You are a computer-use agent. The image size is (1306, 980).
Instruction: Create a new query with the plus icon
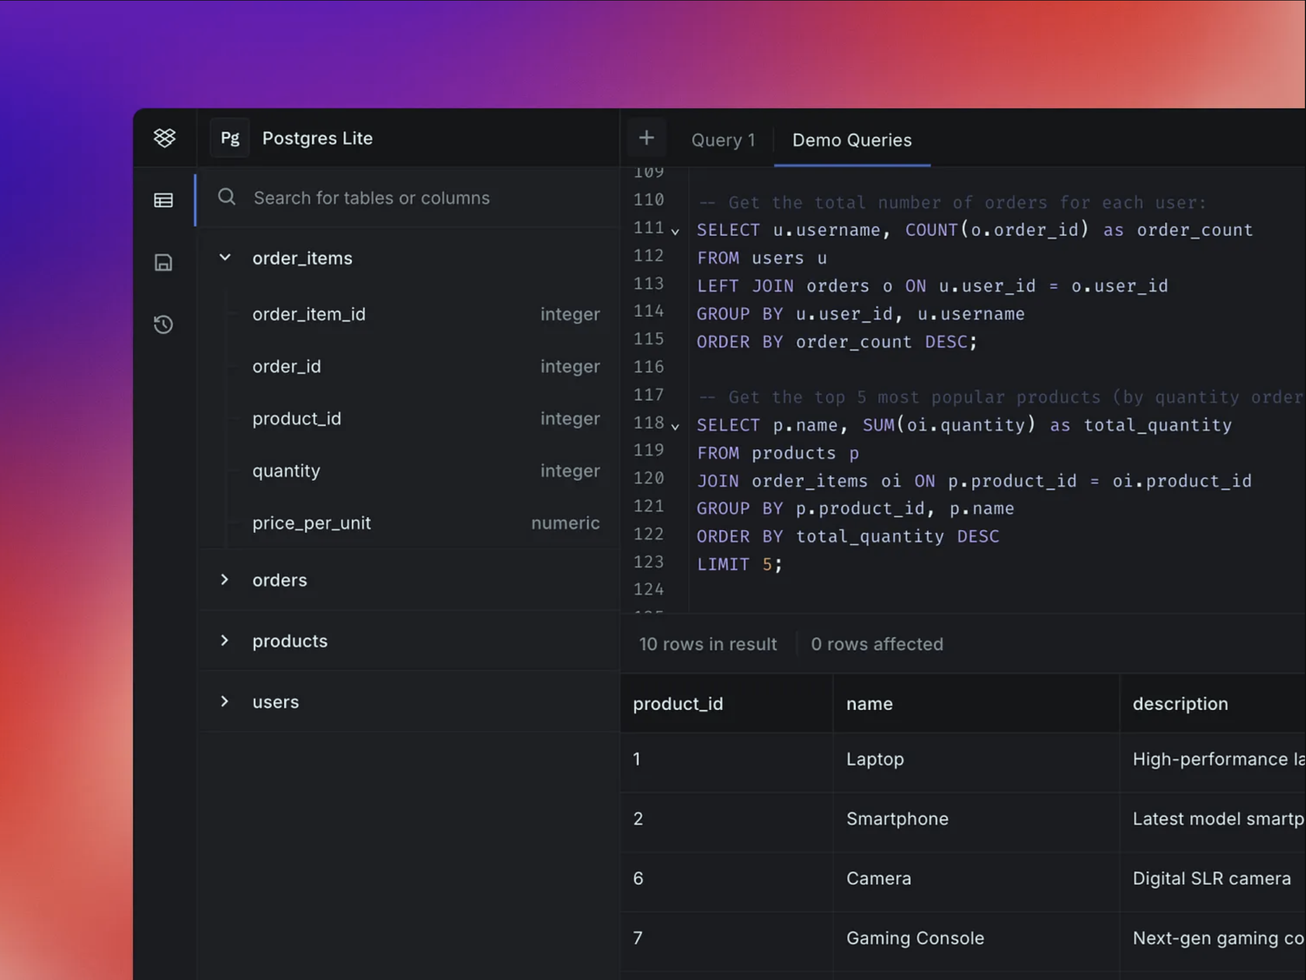tap(646, 137)
